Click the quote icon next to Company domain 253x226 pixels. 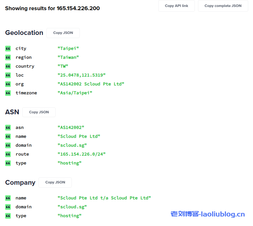(8, 207)
